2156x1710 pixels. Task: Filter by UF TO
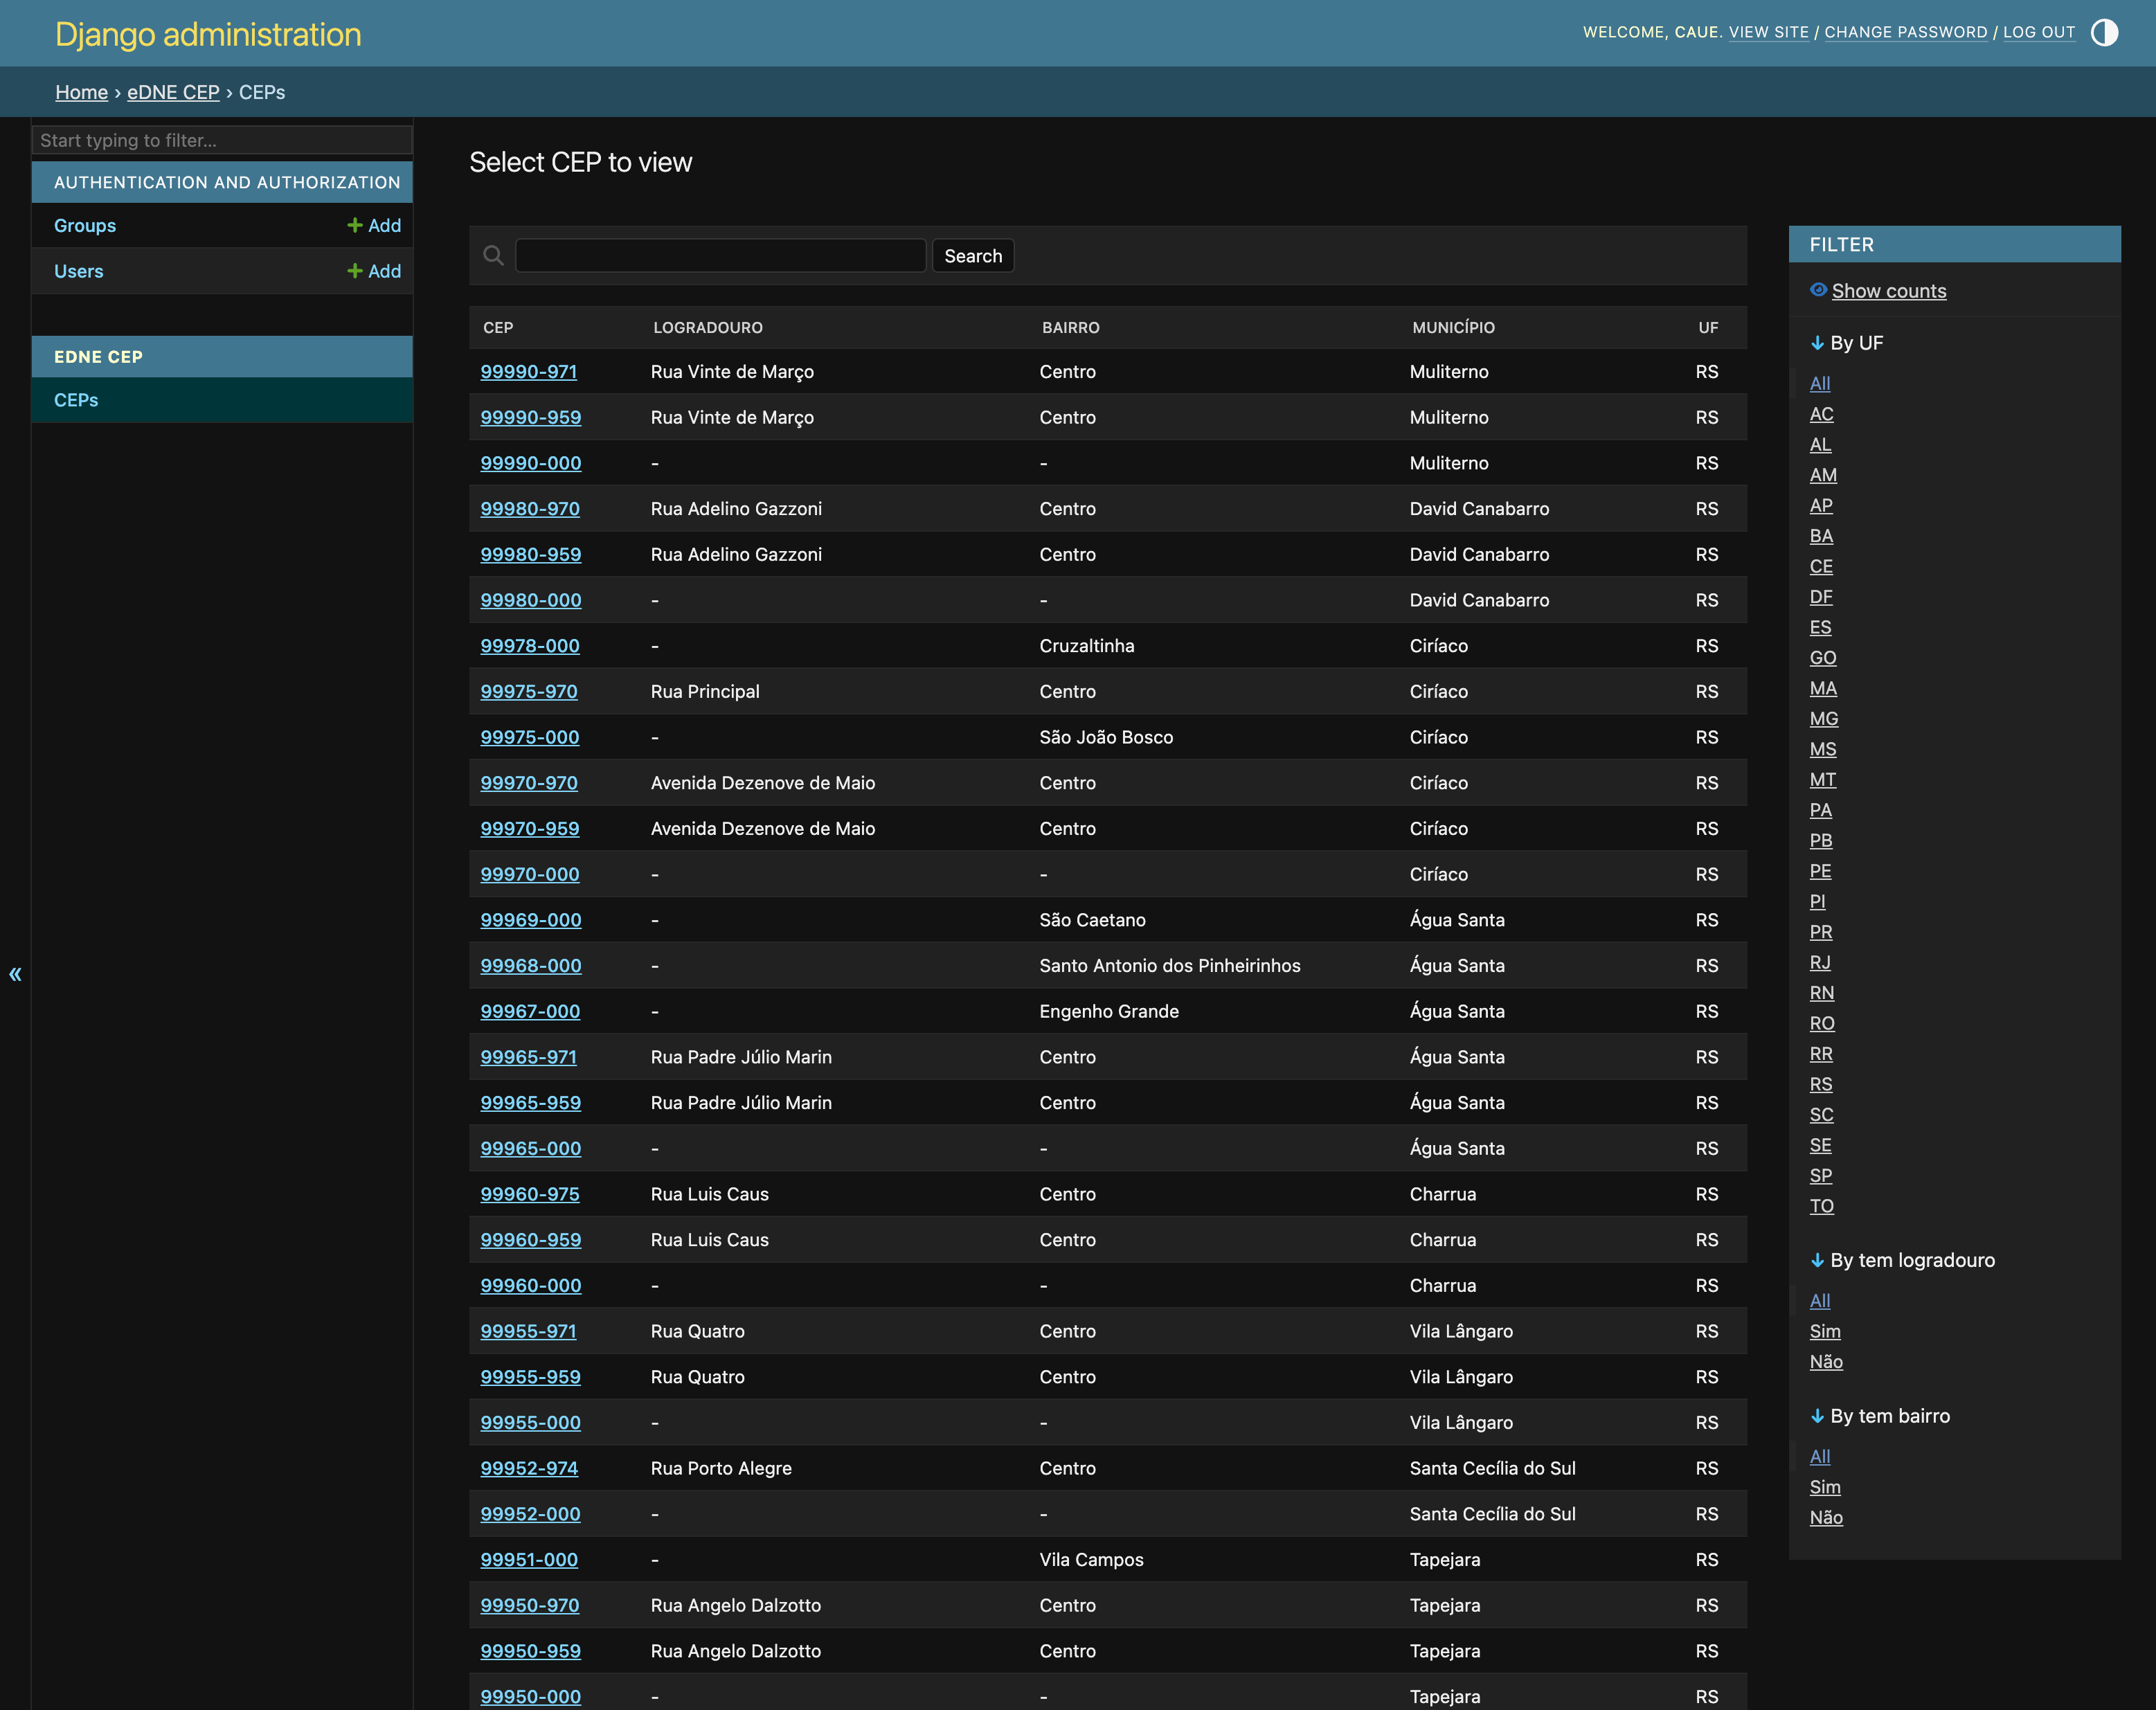point(1821,1206)
